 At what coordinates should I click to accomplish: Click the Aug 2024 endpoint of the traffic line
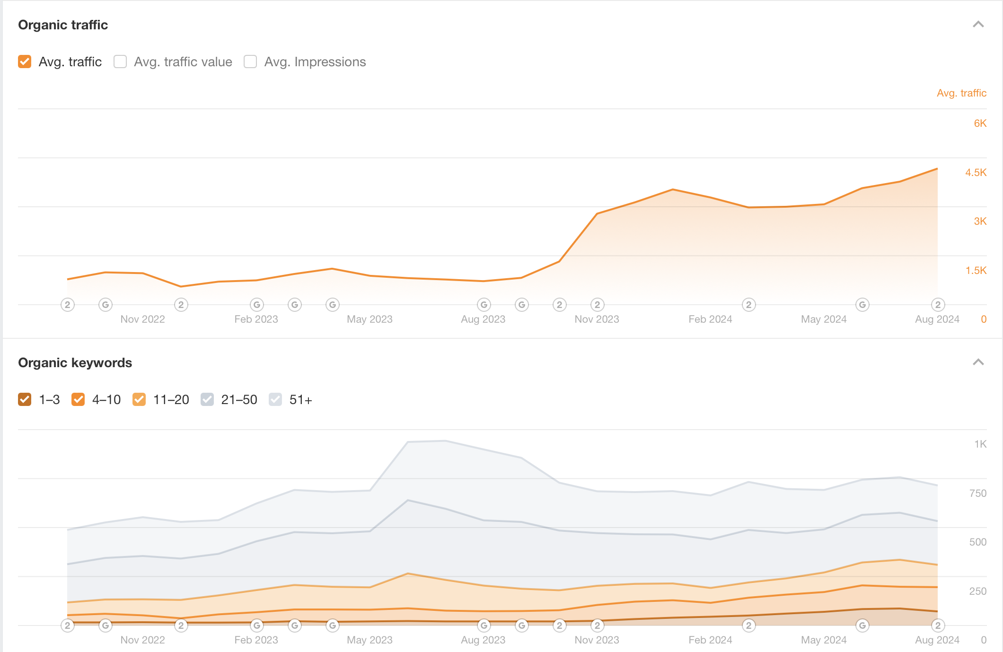coord(937,169)
